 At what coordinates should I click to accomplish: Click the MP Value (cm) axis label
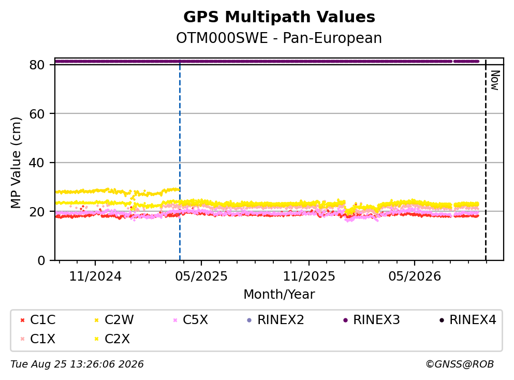tap(16, 163)
